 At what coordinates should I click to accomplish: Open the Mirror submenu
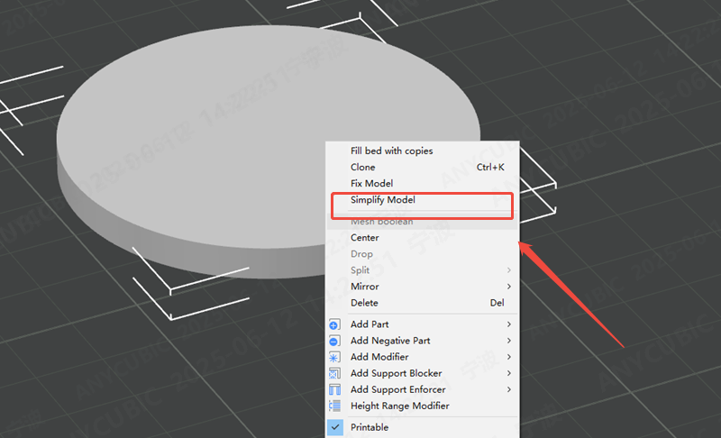tap(423, 287)
